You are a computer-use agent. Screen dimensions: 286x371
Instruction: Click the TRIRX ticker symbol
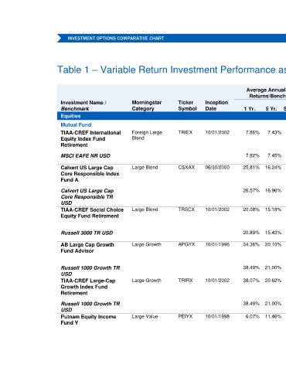[186, 281]
